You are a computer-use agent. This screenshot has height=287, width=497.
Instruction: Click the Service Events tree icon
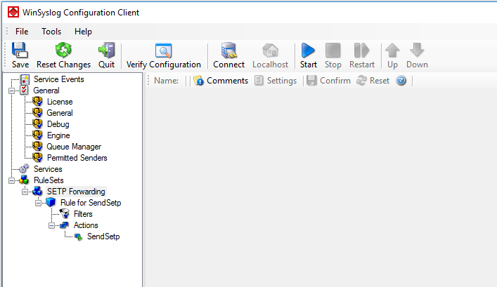[x=25, y=79]
